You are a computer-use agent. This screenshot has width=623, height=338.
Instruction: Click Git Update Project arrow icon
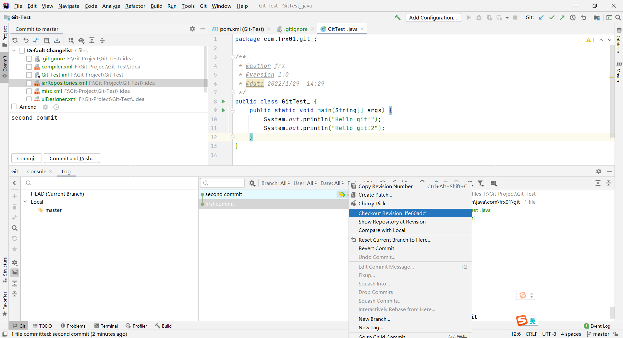point(541,18)
